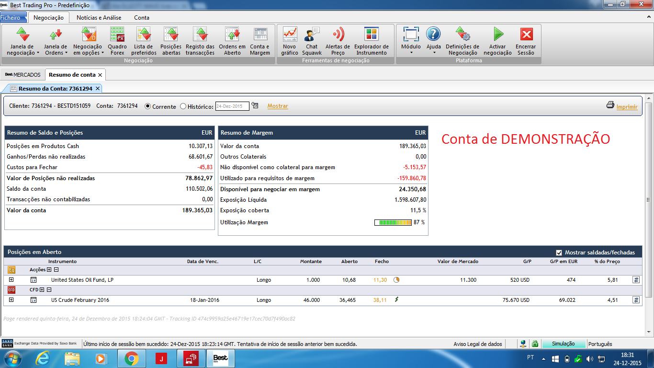Click the Utilização Margem indicator bar
The height and width of the screenshot is (368, 654).
[x=393, y=222]
